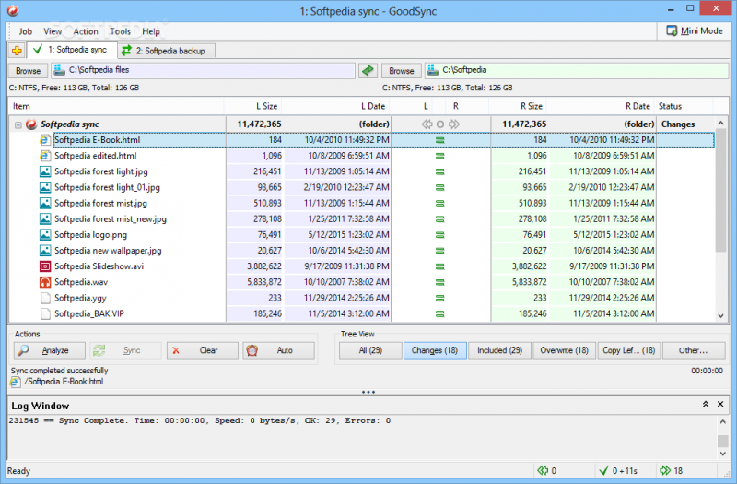Click the Softpedia.wav audio file icon
This screenshot has height=484, width=737.
pyautogui.click(x=45, y=281)
